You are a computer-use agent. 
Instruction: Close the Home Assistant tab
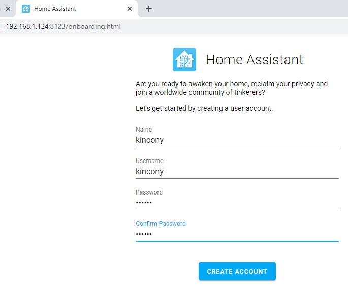(130, 9)
